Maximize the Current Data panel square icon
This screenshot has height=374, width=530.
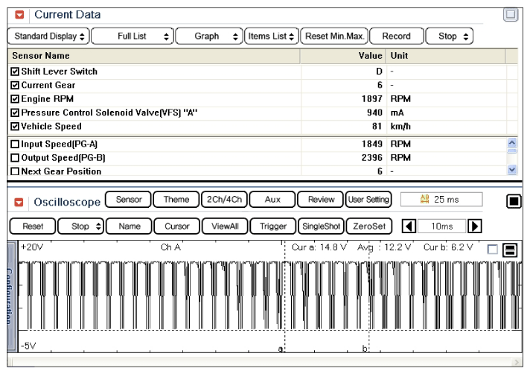[511, 15]
